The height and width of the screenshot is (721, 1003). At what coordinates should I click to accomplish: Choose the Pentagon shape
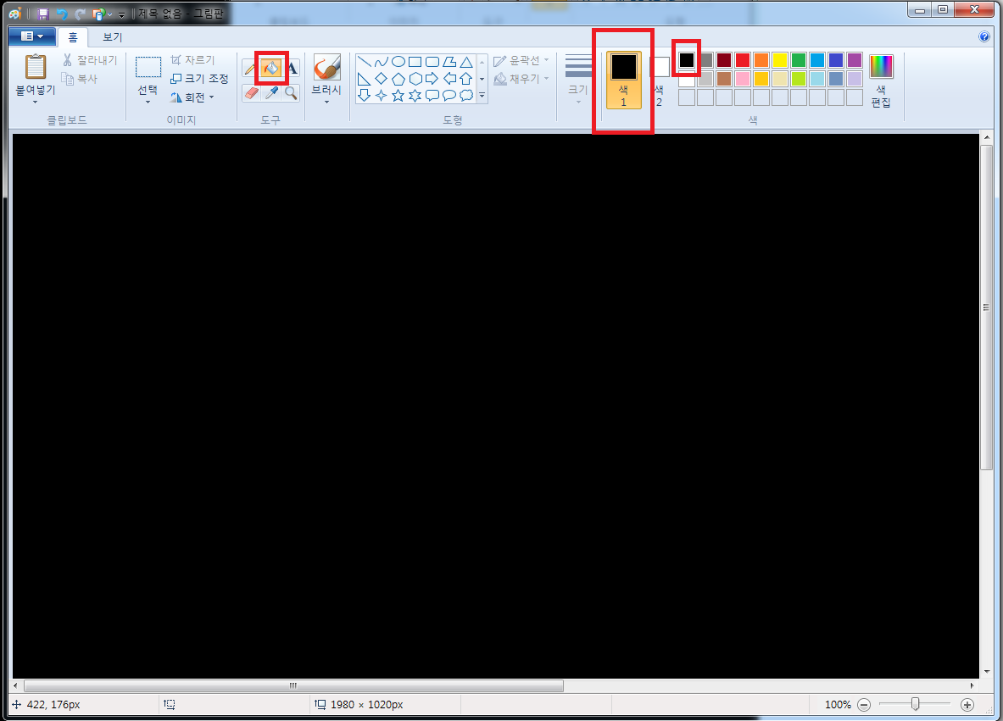pos(398,79)
